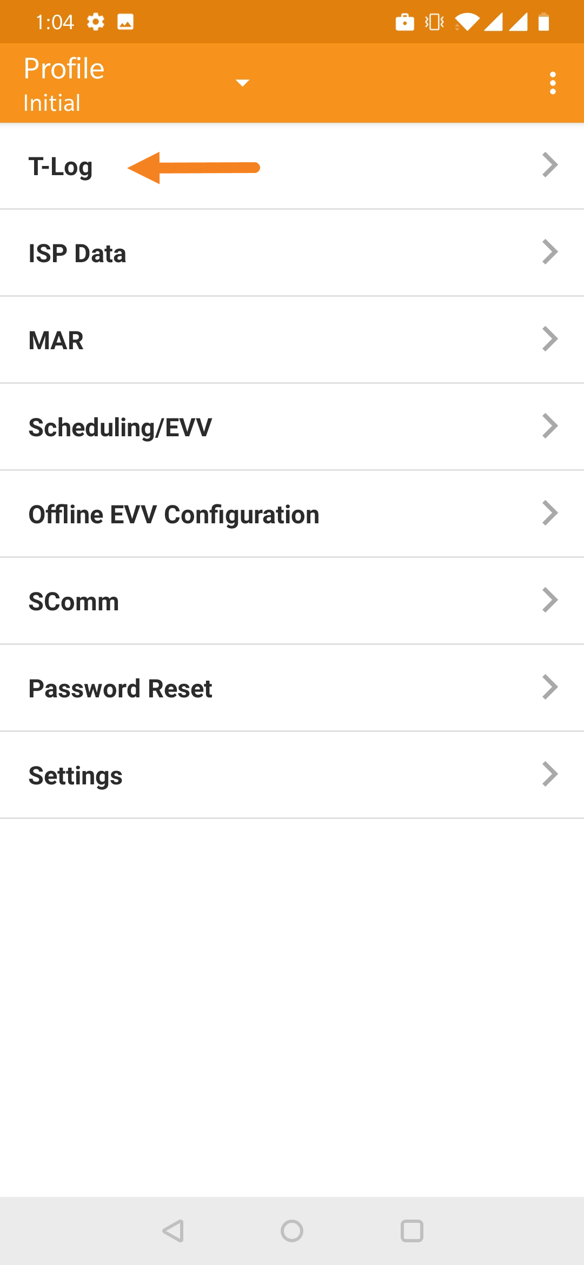Go to Scheduling/EVV
Viewport: 584px width, 1265px height.
(292, 427)
